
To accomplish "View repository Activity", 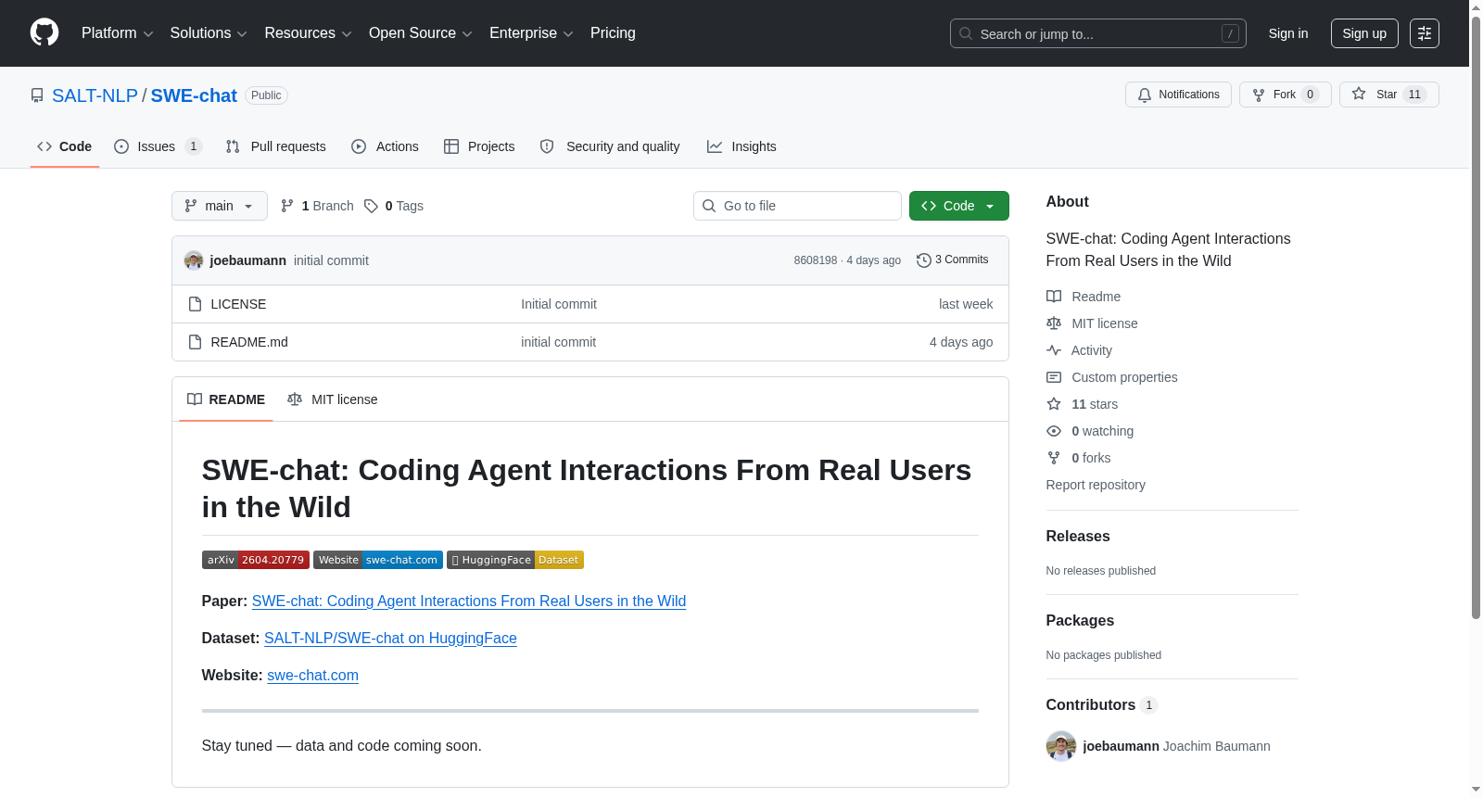I will click(1080, 350).
